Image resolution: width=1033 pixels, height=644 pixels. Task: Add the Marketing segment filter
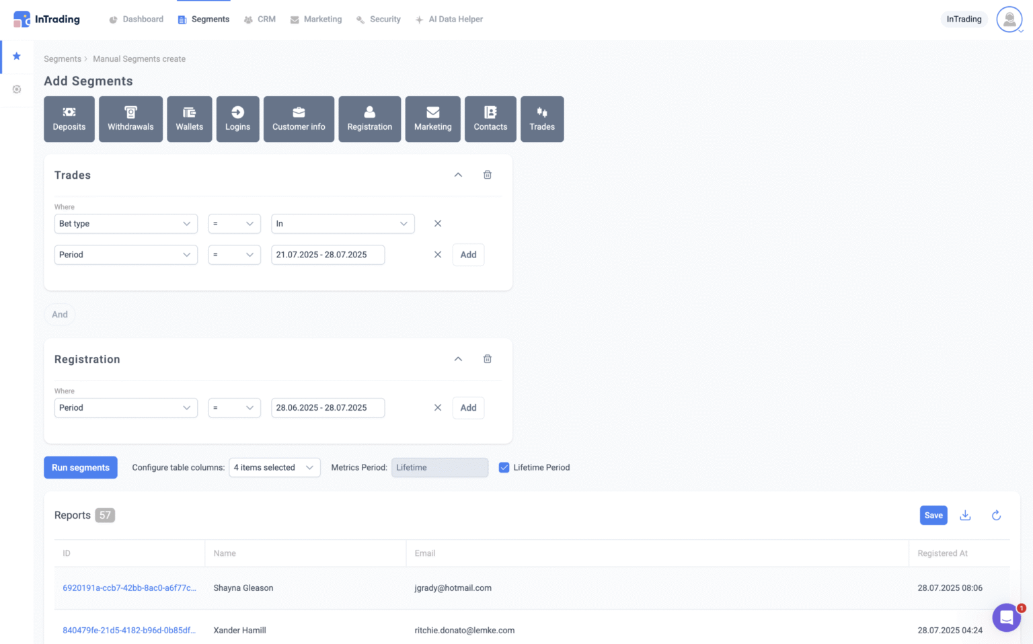tap(433, 119)
